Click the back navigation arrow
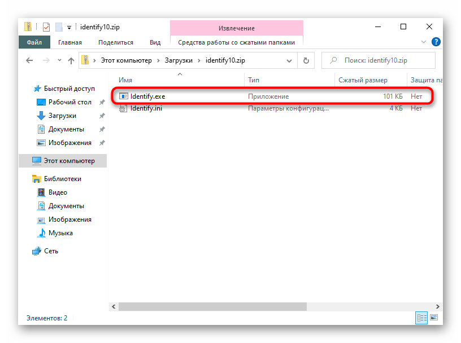Viewport: 461px width, 343px height. (31, 60)
